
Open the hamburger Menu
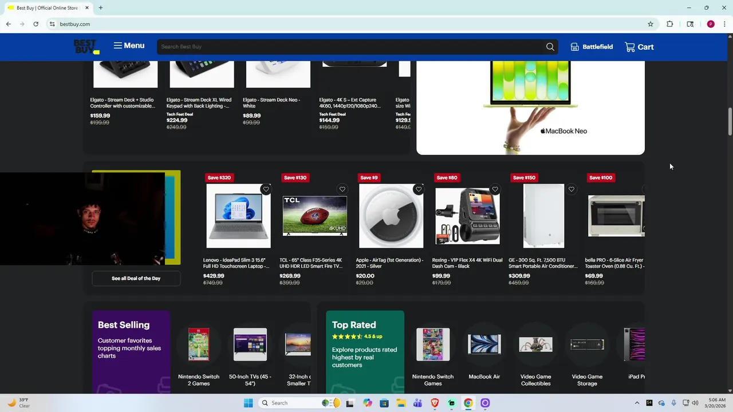pyautogui.click(x=129, y=46)
